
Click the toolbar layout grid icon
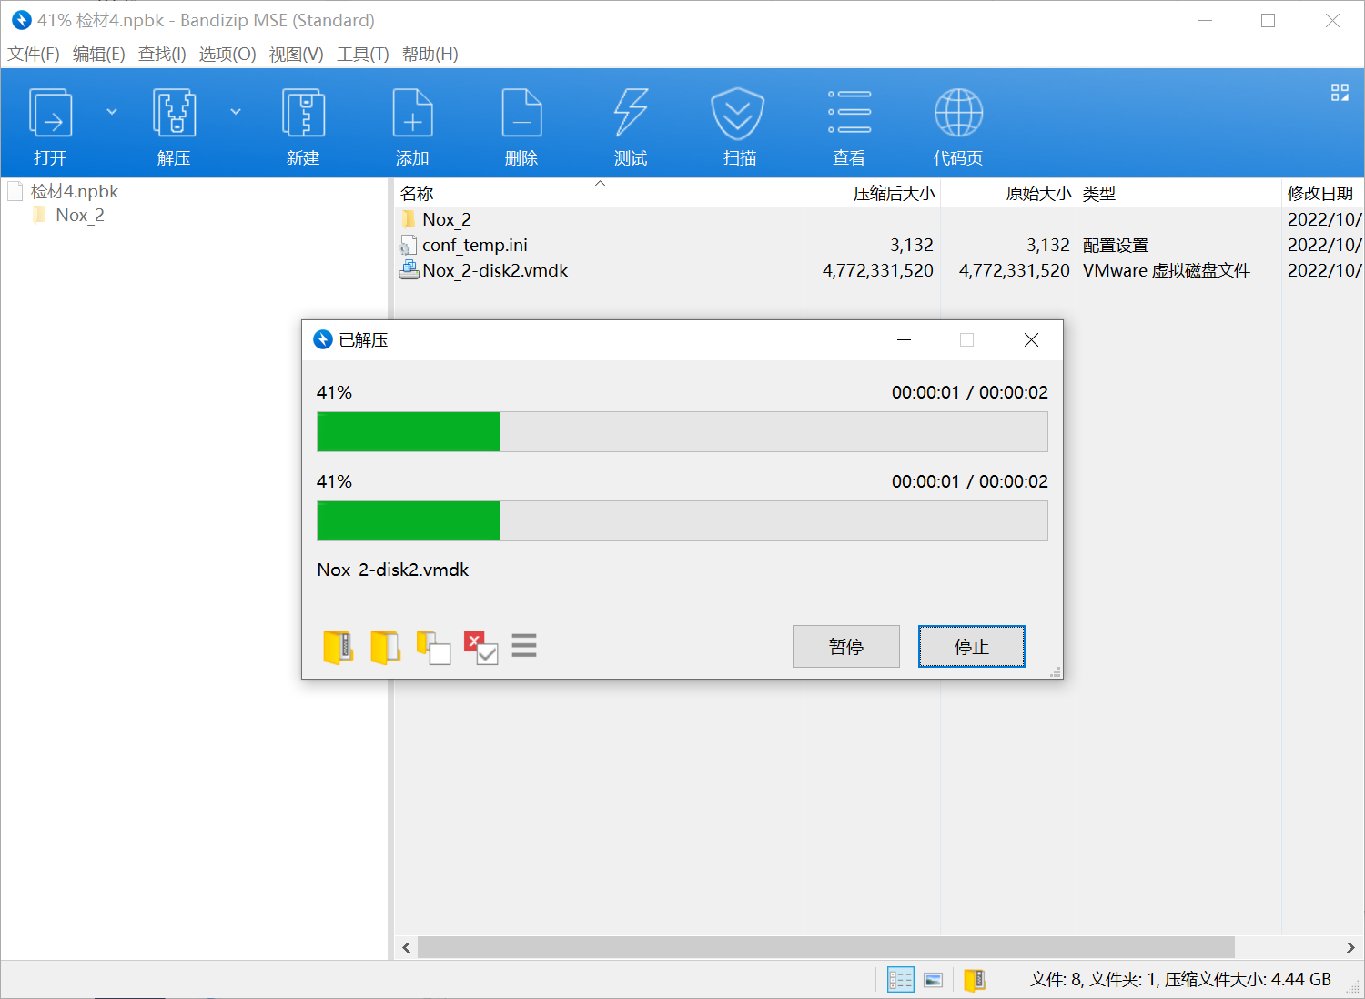(1340, 92)
